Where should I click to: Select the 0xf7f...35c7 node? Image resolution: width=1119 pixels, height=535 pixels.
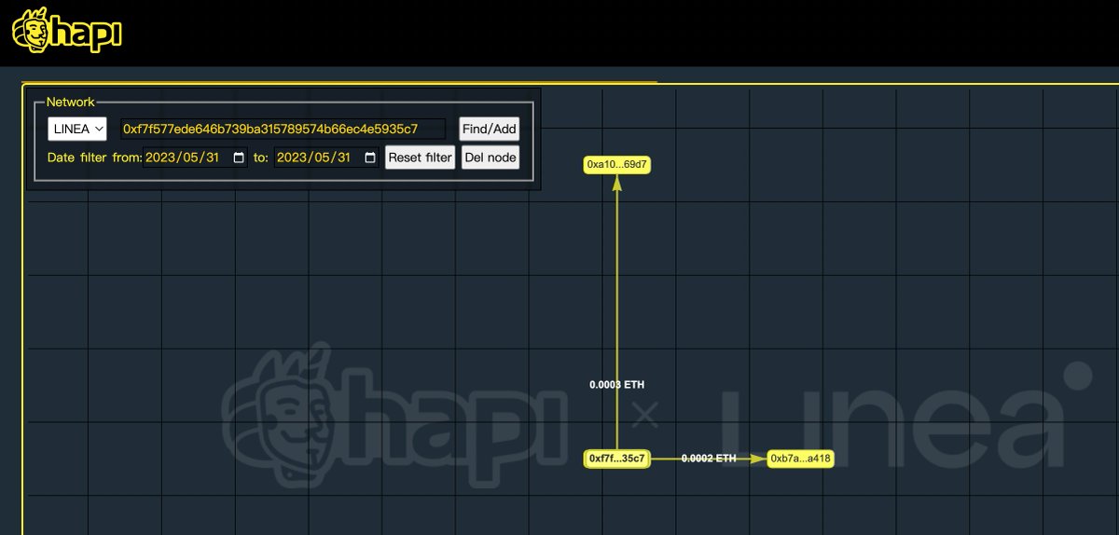pyautogui.click(x=617, y=459)
